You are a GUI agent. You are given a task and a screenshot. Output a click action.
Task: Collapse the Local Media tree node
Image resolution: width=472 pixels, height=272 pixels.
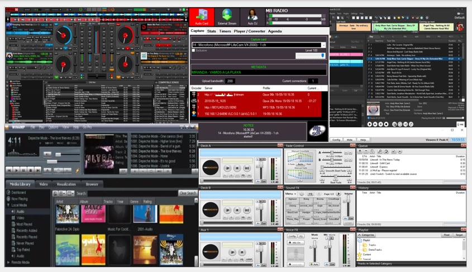click(8, 205)
